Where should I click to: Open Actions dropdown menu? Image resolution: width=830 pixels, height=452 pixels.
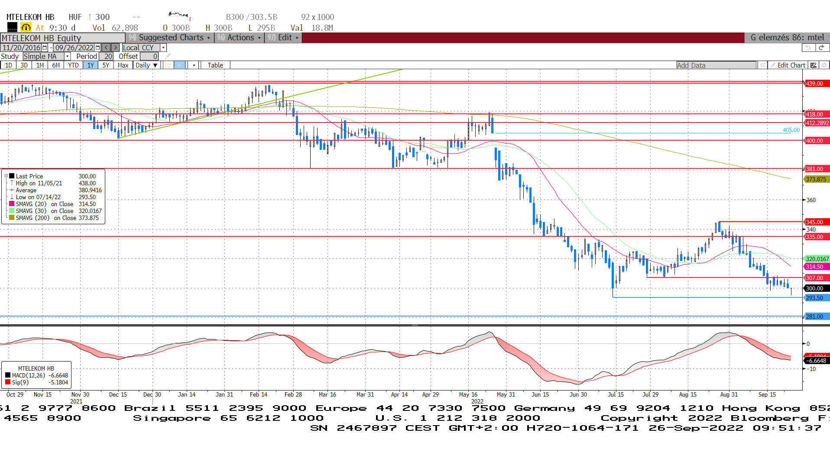pos(239,38)
